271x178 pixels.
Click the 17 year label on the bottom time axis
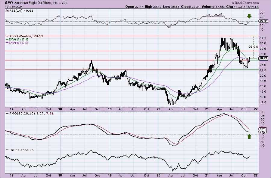tap(11, 175)
